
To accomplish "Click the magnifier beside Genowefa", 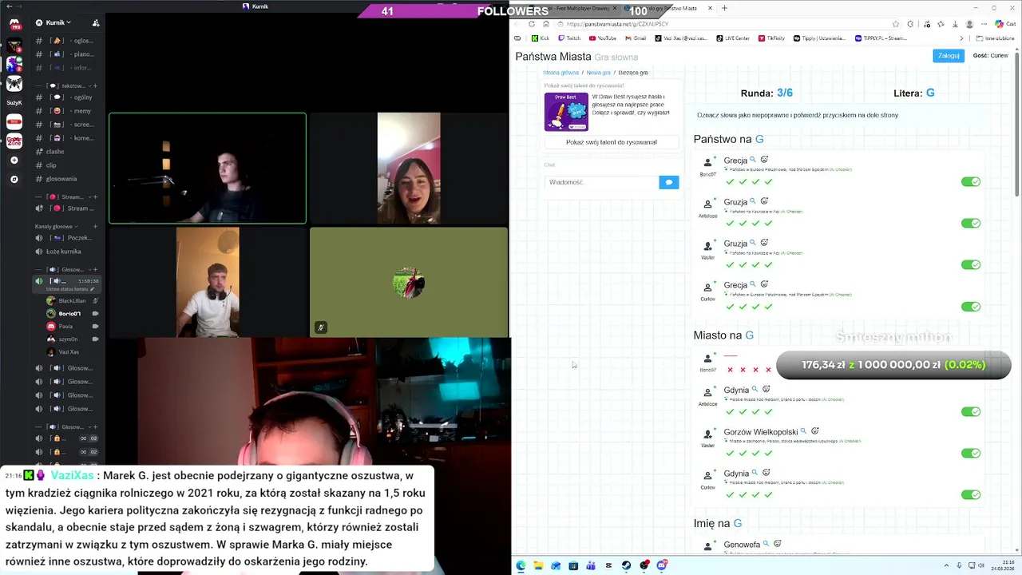I will (766, 544).
